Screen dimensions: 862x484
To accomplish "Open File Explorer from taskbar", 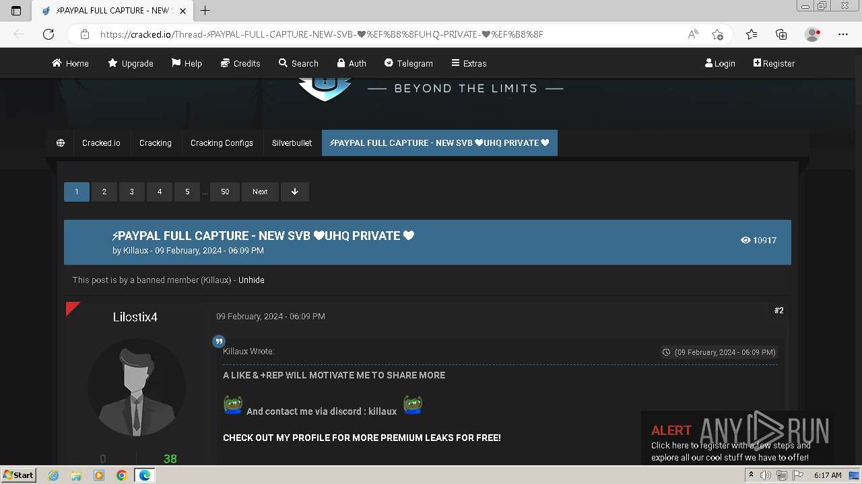I will click(x=76, y=475).
